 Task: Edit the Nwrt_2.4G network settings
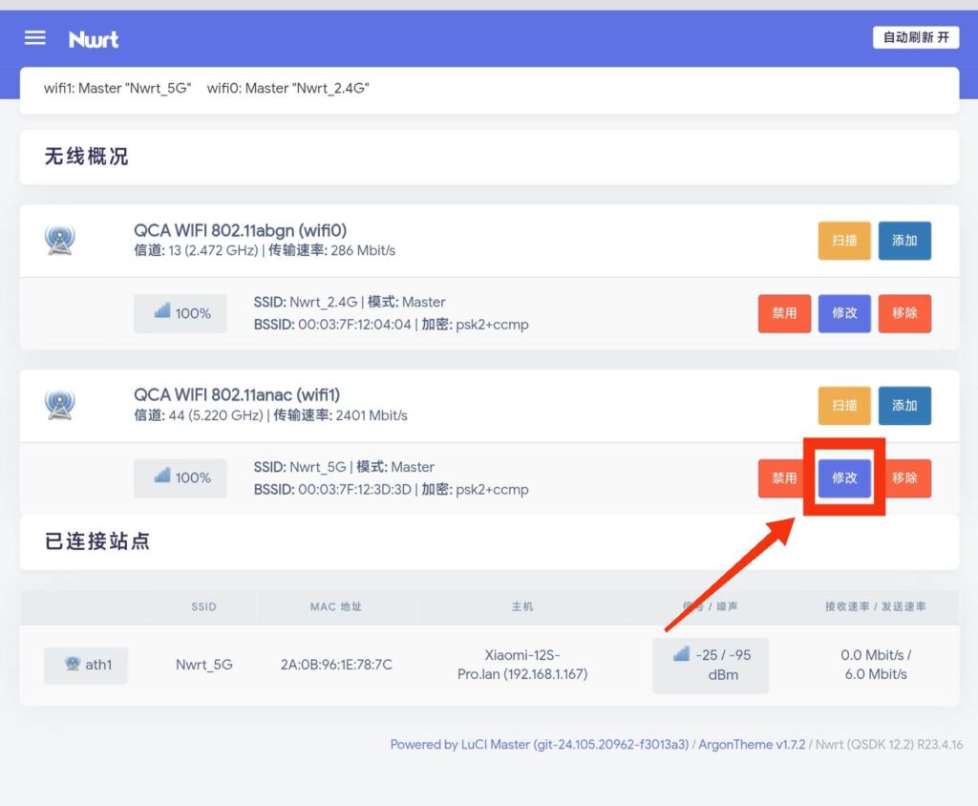point(844,313)
